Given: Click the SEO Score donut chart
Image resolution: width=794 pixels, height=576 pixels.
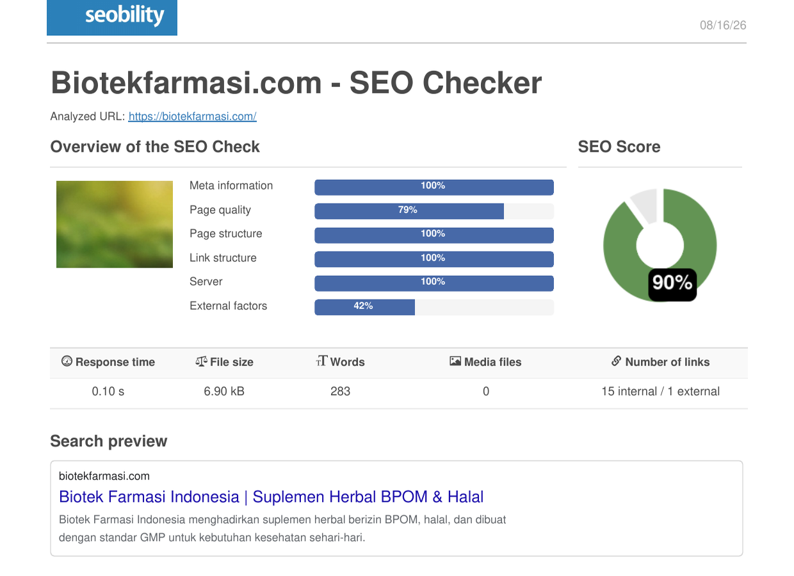Looking at the screenshot, I should coord(660,244).
